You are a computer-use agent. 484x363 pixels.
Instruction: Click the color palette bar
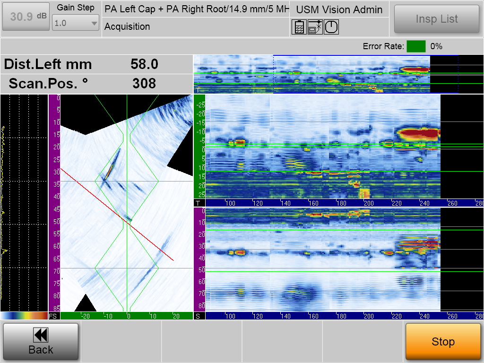point(24,316)
